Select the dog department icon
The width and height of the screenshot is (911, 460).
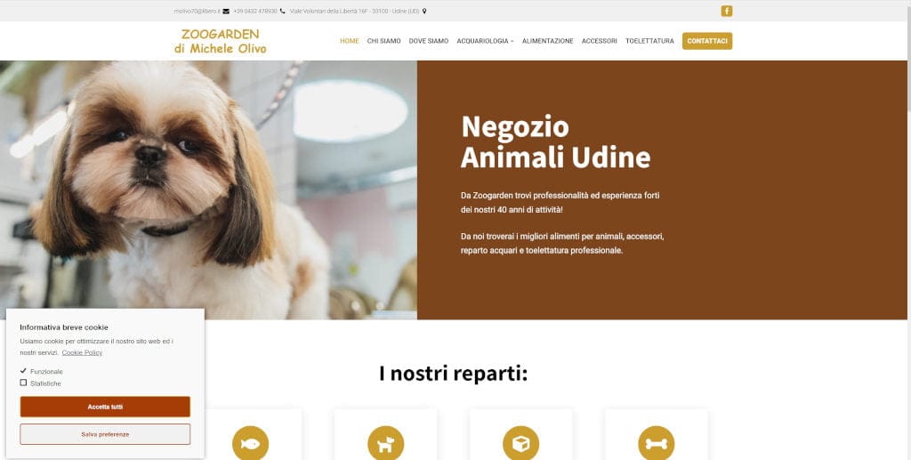click(x=386, y=443)
